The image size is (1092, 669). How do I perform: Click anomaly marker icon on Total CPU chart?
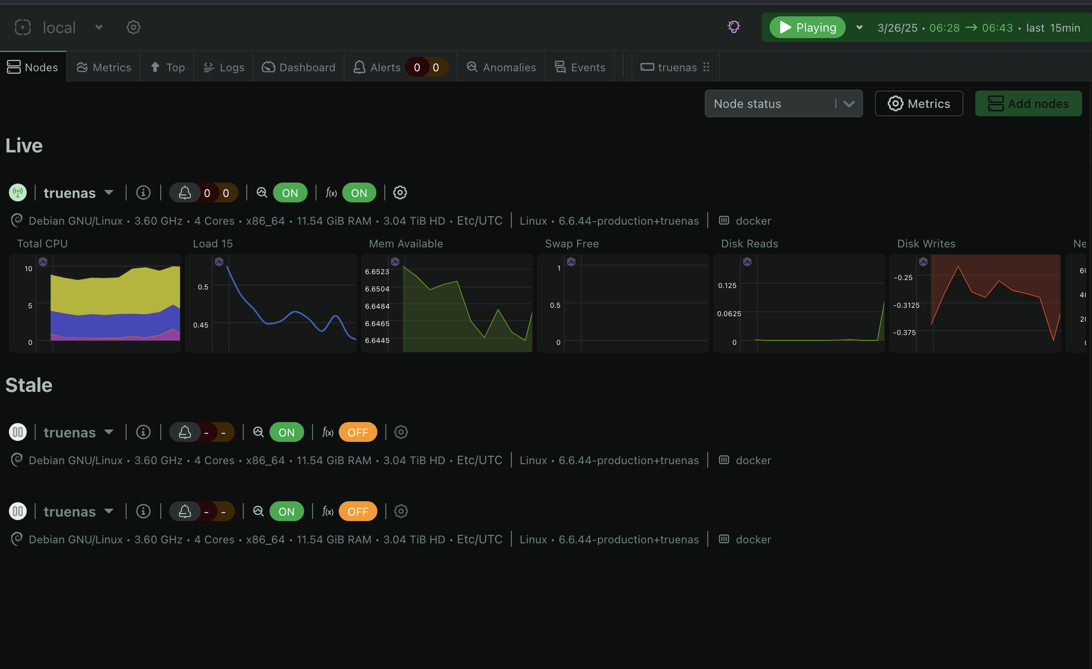click(x=43, y=262)
